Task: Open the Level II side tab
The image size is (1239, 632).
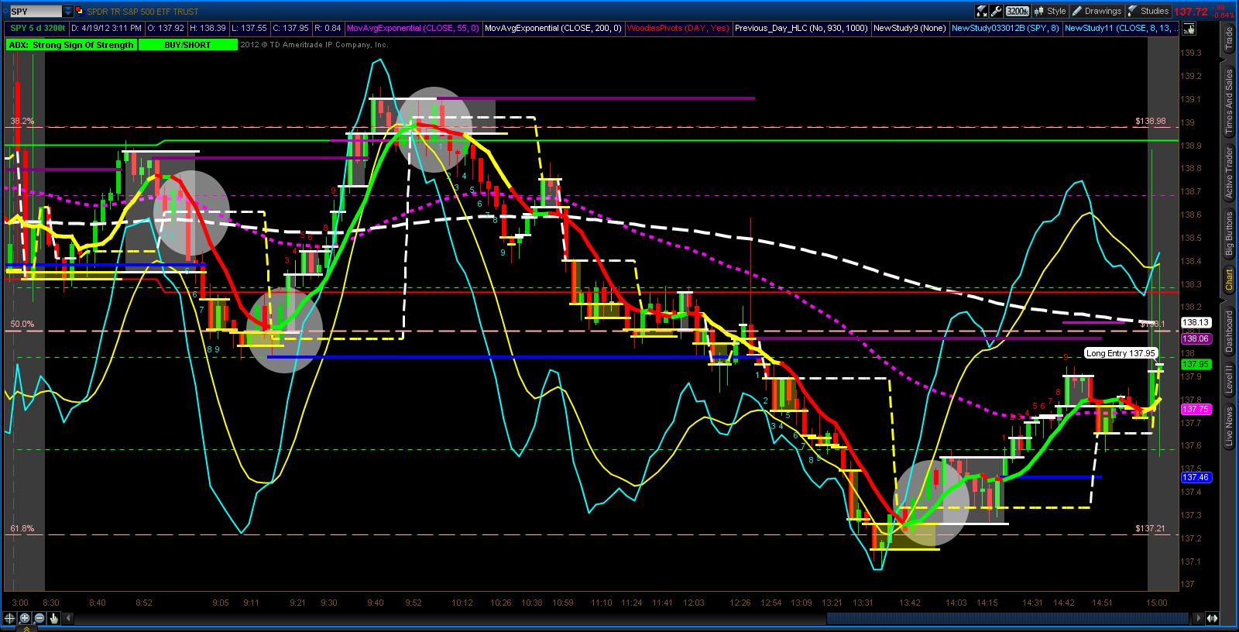Action: 1229,380
